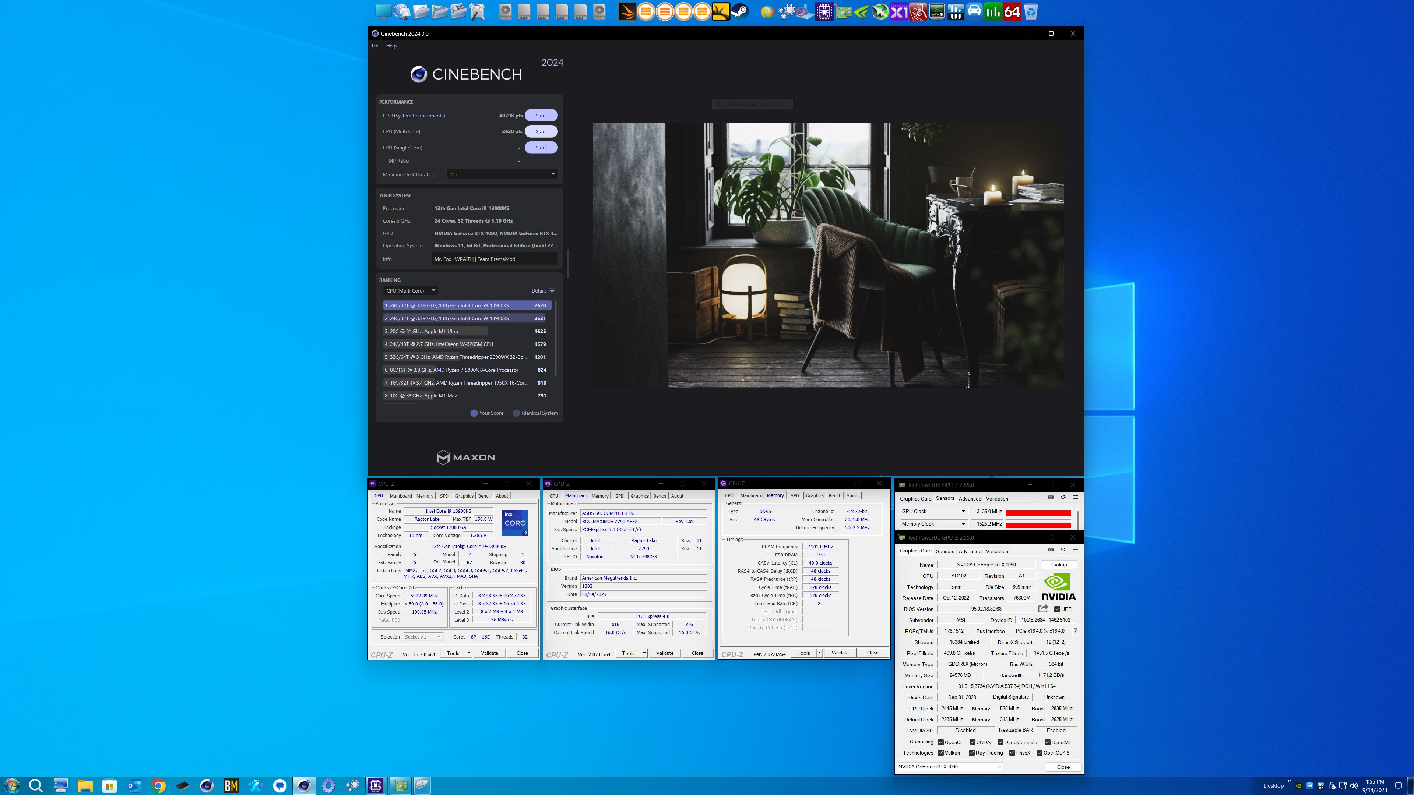This screenshot has width=1414, height=795.
Task: Switch to Graphics tab in CPU-Z Memory window
Action: [x=815, y=495]
